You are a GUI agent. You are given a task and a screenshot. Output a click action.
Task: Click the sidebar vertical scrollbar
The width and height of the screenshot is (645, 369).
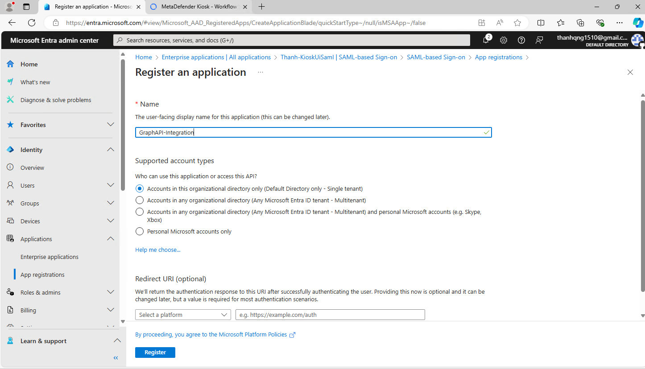point(123,125)
